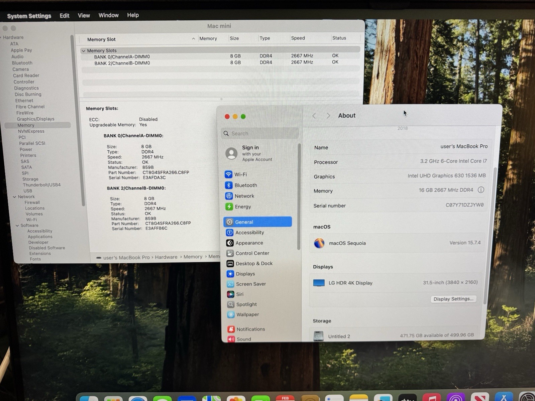This screenshot has width=535, height=401.
Task: Focus the Search field in System Settings
Action: (x=260, y=133)
